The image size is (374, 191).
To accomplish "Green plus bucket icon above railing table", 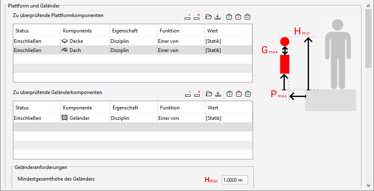I will [x=229, y=94].
